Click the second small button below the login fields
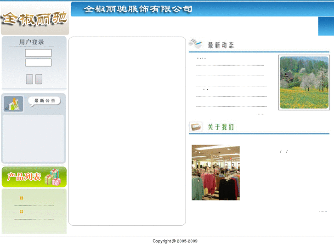This screenshot has height=250, width=334. click(39, 79)
